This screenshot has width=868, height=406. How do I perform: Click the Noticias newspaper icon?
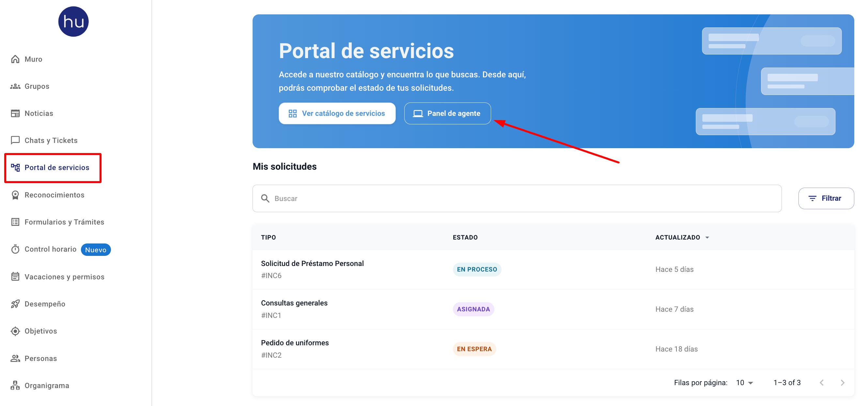(15, 113)
